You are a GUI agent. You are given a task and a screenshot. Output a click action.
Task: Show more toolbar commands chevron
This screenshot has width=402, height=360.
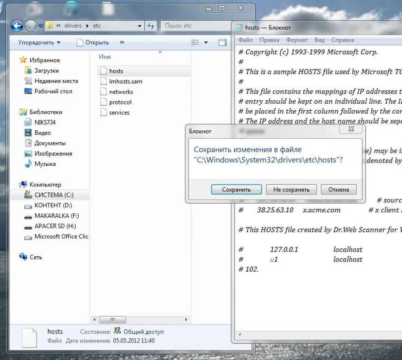click(122, 42)
